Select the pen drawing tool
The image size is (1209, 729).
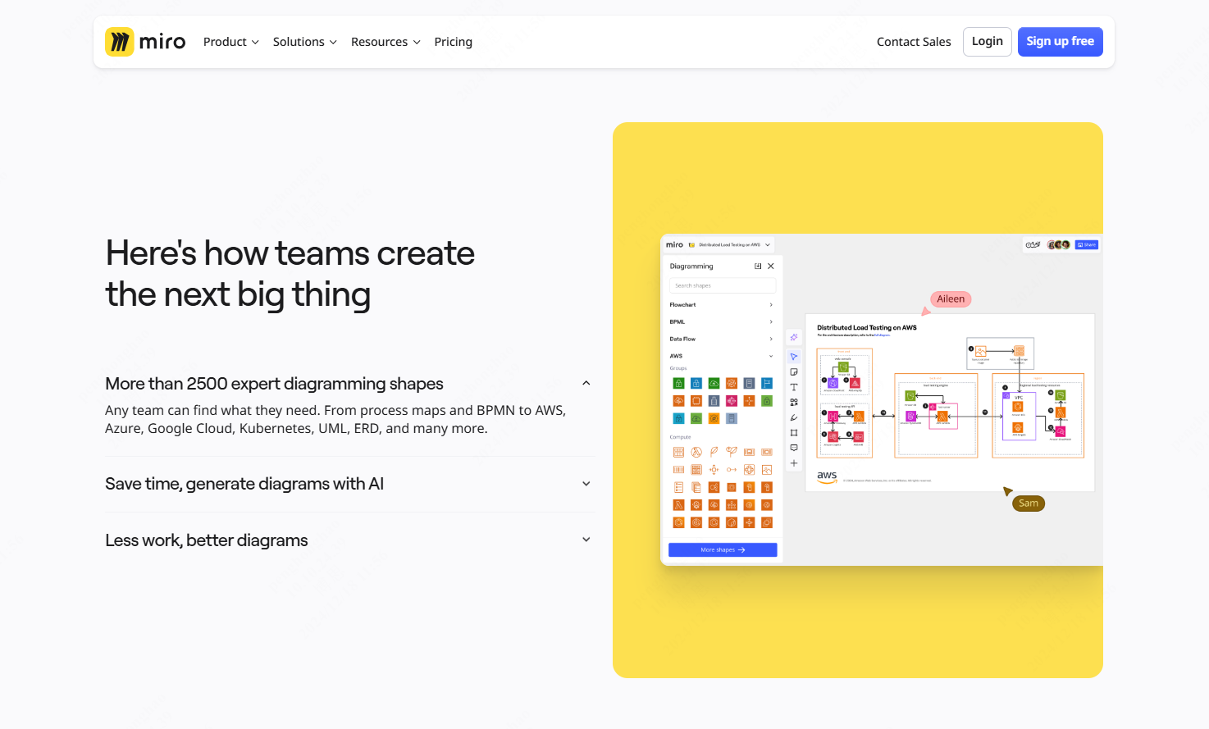coord(794,417)
